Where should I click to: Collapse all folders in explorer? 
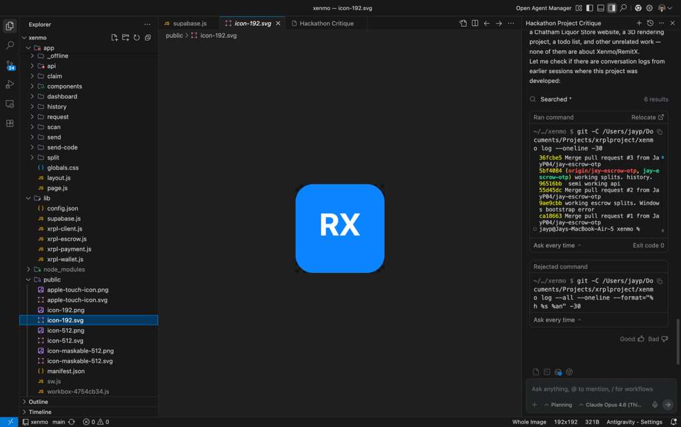click(x=148, y=38)
